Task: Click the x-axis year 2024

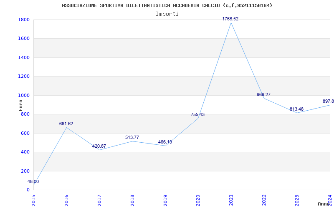Action: pos(330,200)
